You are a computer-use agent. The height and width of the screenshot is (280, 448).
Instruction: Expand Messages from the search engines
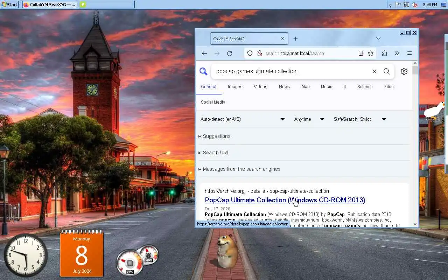point(239,169)
